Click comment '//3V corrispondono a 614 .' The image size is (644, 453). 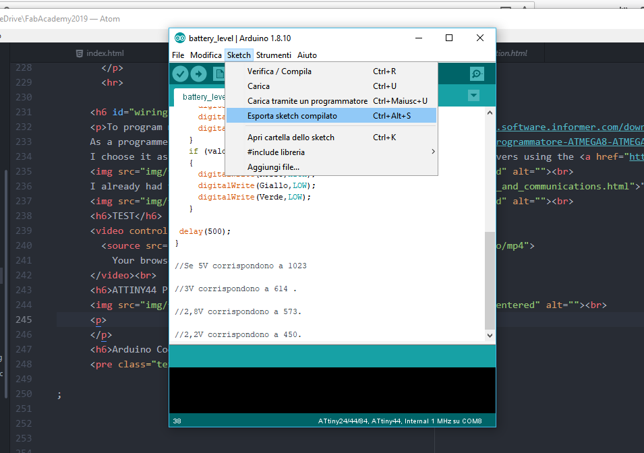point(235,289)
